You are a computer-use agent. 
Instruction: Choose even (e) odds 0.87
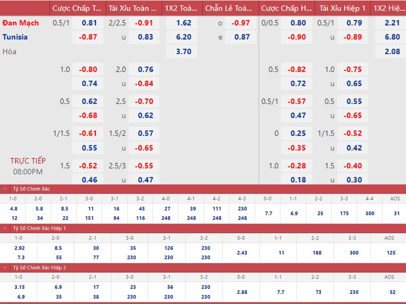(242, 37)
